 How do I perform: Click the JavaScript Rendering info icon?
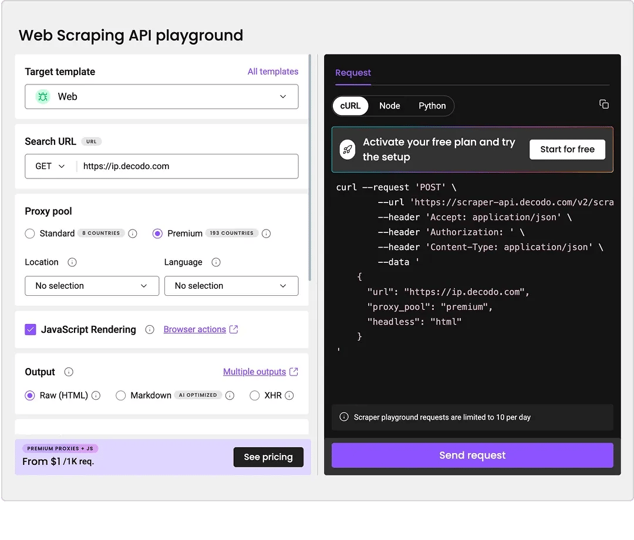(x=150, y=330)
